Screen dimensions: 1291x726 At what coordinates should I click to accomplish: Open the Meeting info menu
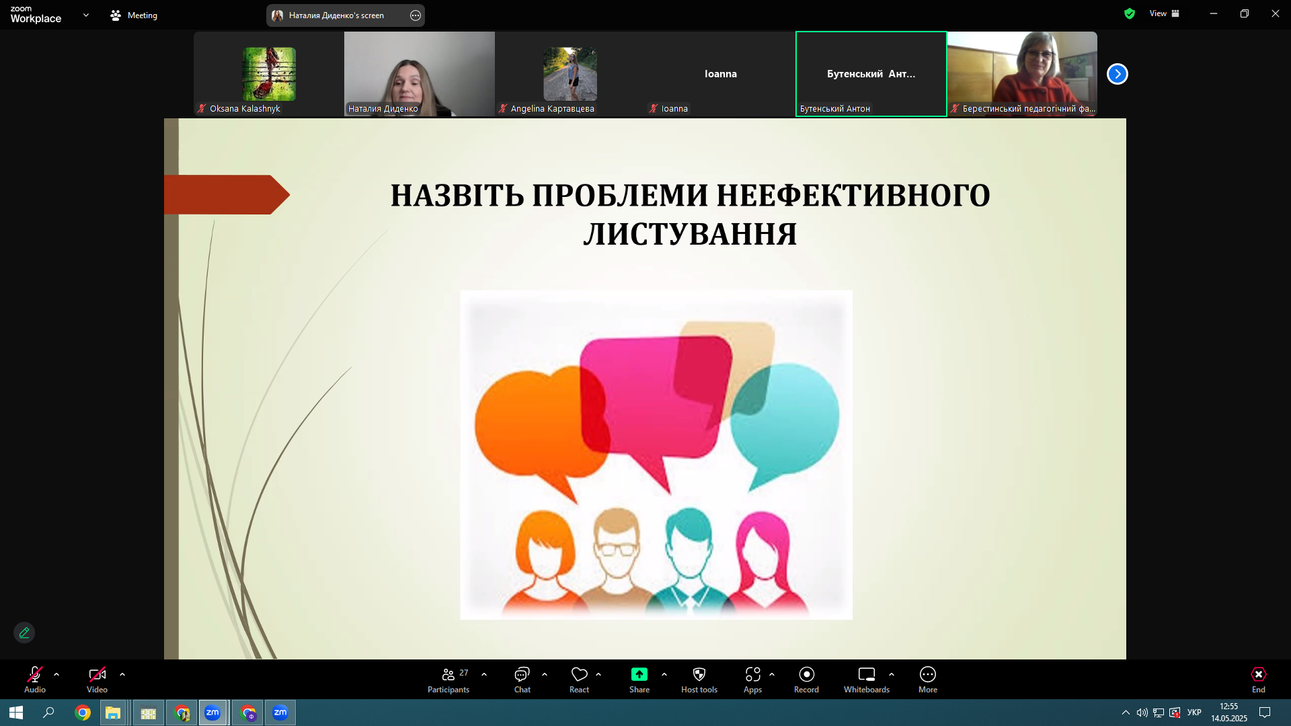tap(134, 15)
